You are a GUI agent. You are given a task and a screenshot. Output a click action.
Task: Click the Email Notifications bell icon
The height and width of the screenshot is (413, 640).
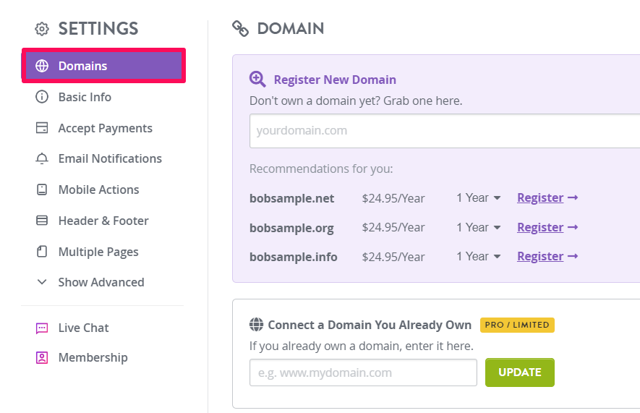click(x=42, y=158)
